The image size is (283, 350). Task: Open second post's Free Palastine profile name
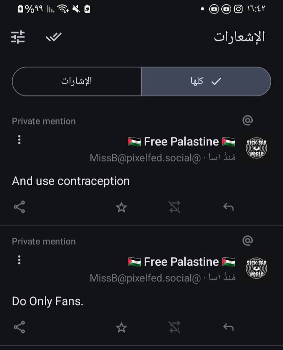pyautogui.click(x=181, y=261)
